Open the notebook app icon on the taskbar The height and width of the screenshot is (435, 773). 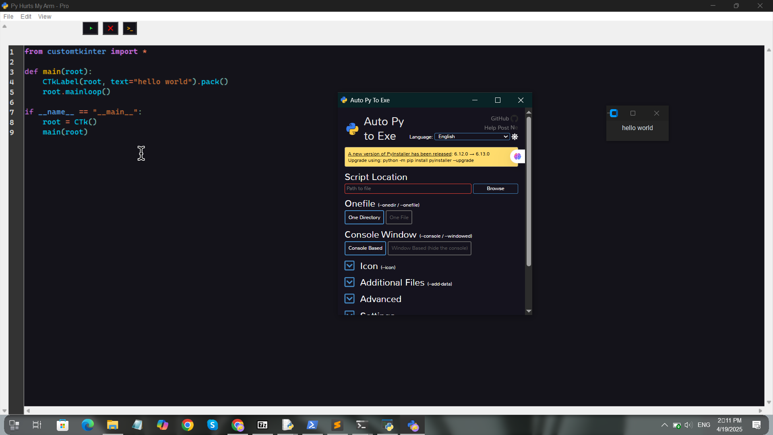pyautogui.click(x=137, y=425)
